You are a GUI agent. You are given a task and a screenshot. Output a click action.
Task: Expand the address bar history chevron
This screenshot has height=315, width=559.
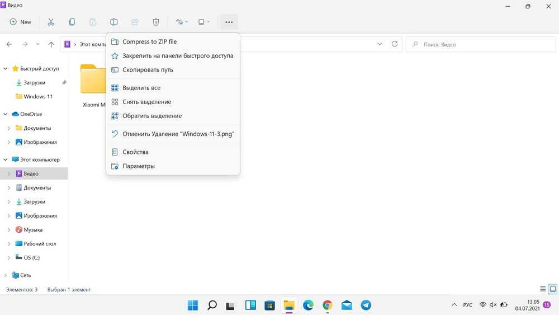point(380,44)
